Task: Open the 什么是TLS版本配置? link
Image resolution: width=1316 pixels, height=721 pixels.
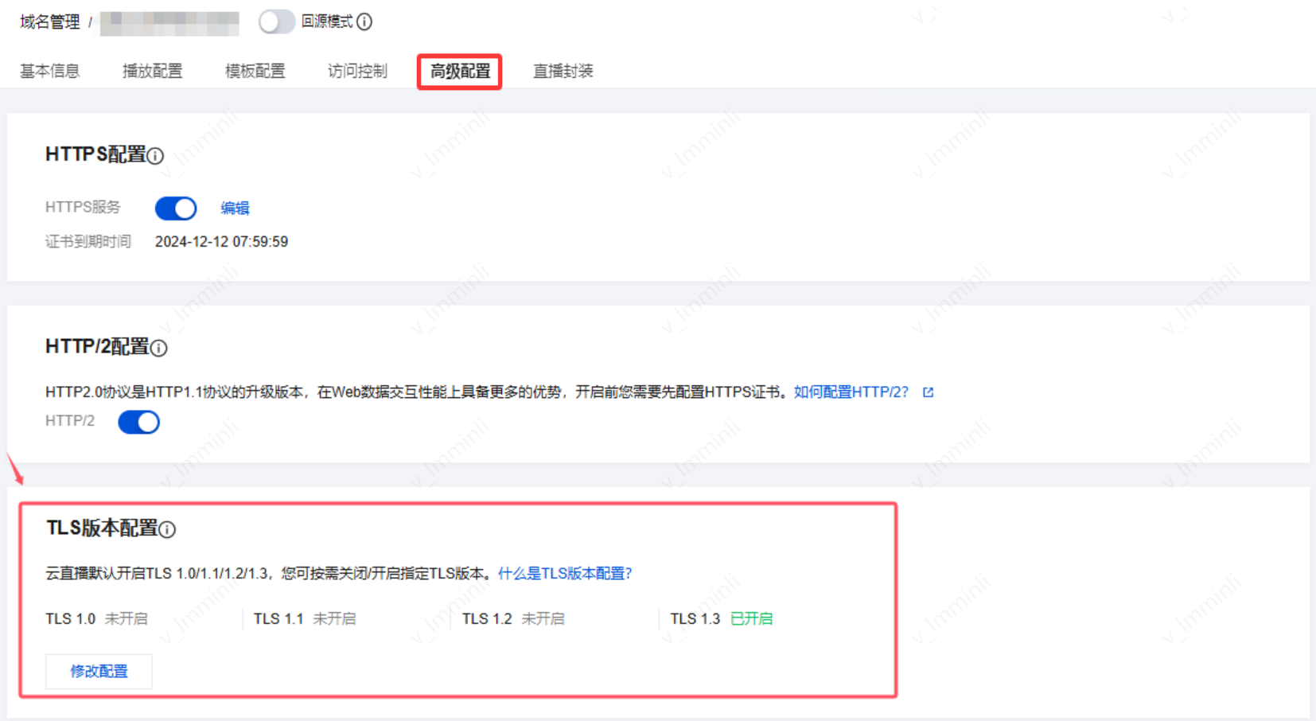Action: [565, 574]
